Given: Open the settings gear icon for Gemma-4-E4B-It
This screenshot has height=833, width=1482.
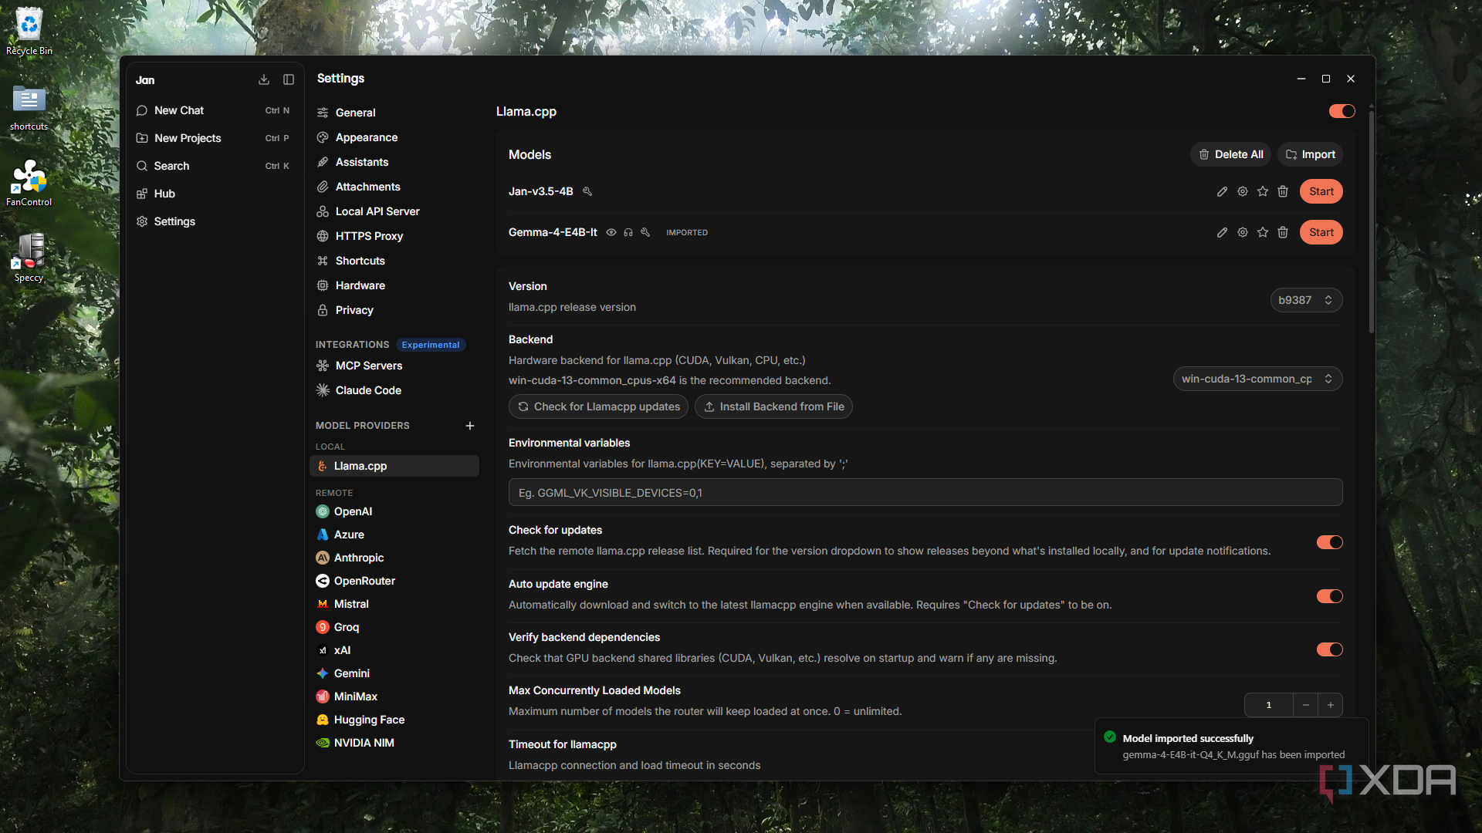Looking at the screenshot, I should [x=1243, y=232].
